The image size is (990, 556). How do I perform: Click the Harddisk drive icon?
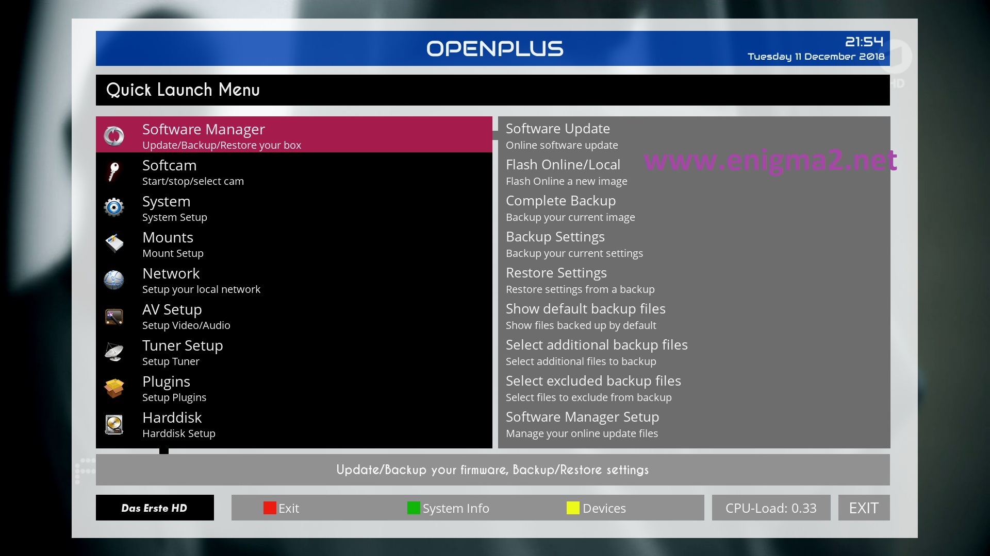click(114, 425)
